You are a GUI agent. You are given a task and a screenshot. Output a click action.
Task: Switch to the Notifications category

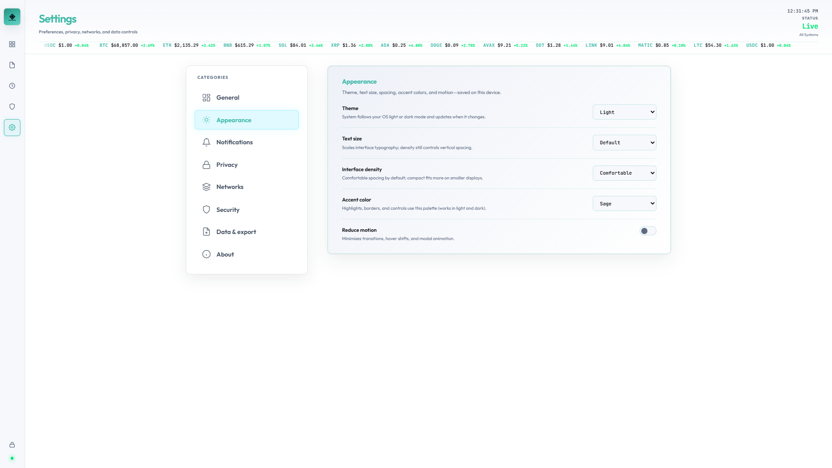tap(234, 142)
